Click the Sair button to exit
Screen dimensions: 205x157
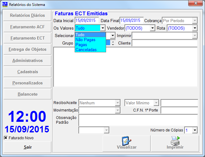click(x=27, y=147)
